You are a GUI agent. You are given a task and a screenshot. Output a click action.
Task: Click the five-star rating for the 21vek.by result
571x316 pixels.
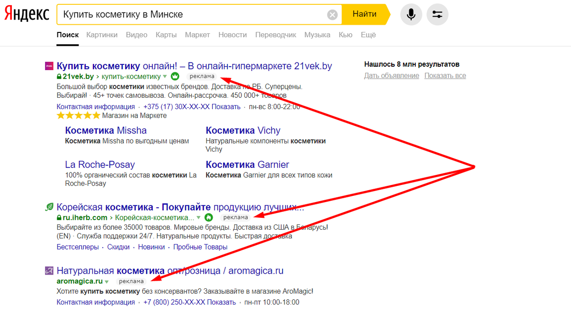click(x=79, y=116)
